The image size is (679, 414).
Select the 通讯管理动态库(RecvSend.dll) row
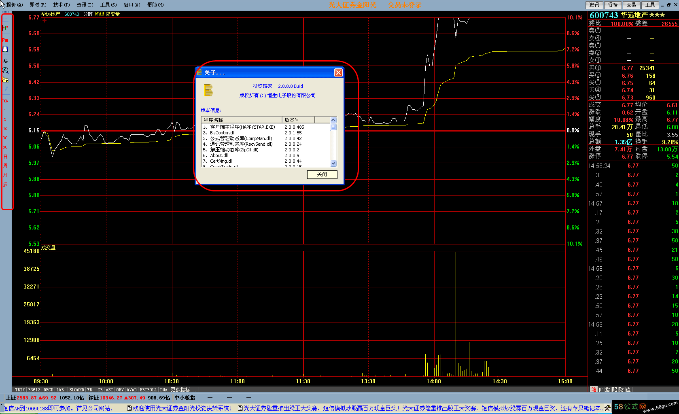point(266,144)
